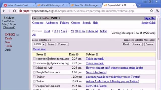Click the SquirrelMail link at right
The width and height of the screenshot is (161, 90).
point(148,23)
